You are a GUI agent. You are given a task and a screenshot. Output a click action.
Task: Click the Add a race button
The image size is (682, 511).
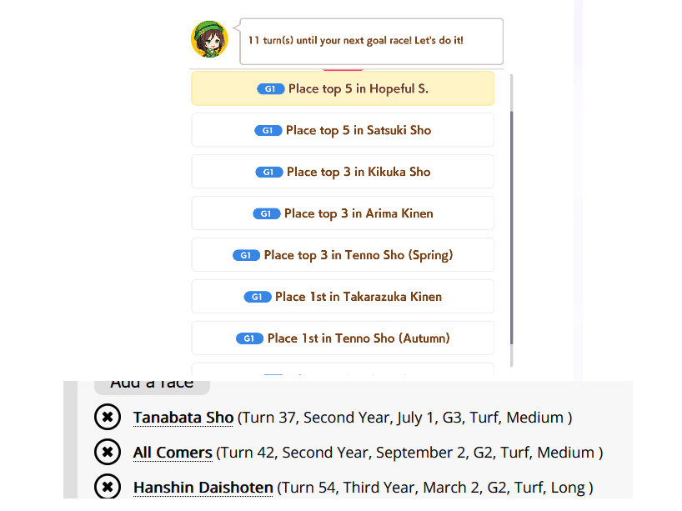pyautogui.click(x=152, y=385)
